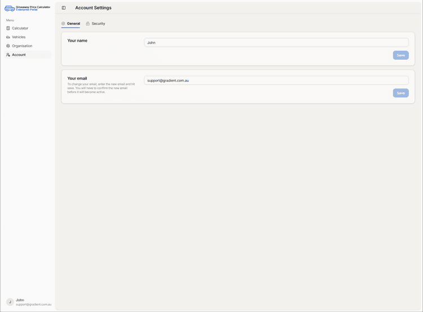Image resolution: width=423 pixels, height=312 pixels.
Task: Focus the email input with support@gradient.com.au
Action: (276, 81)
